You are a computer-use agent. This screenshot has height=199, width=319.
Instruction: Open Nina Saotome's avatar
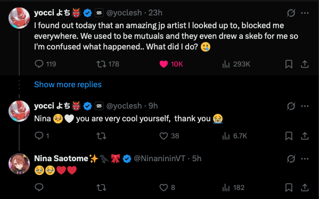[19, 164]
